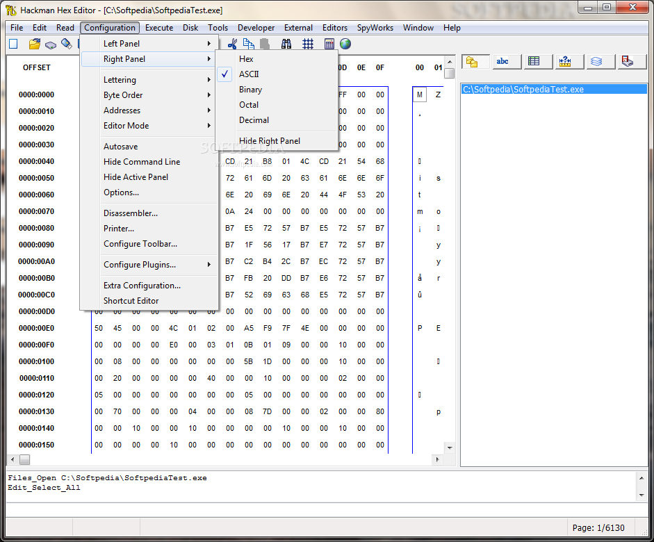The width and height of the screenshot is (654, 542).
Task: Expand the Right Panel submenu
Action: [149, 59]
